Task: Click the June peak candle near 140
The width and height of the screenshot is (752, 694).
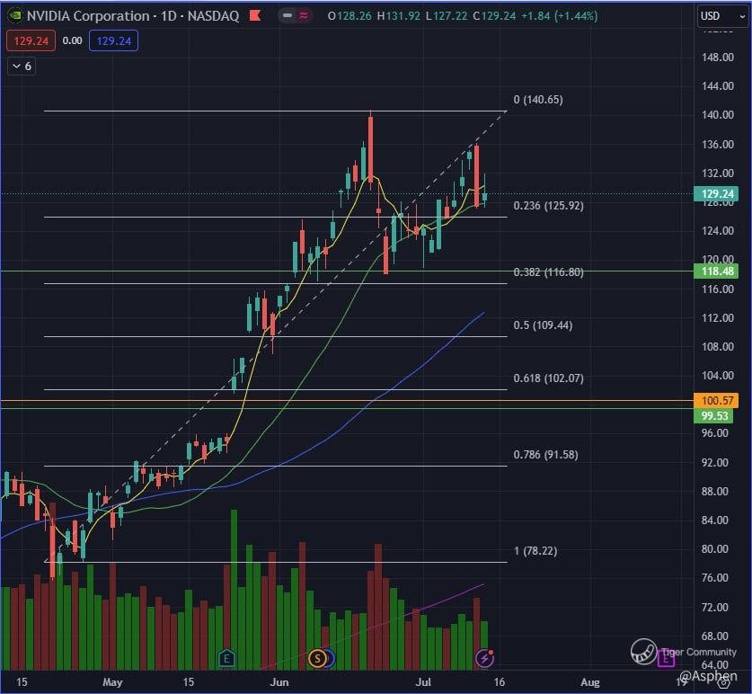Action: [371, 149]
